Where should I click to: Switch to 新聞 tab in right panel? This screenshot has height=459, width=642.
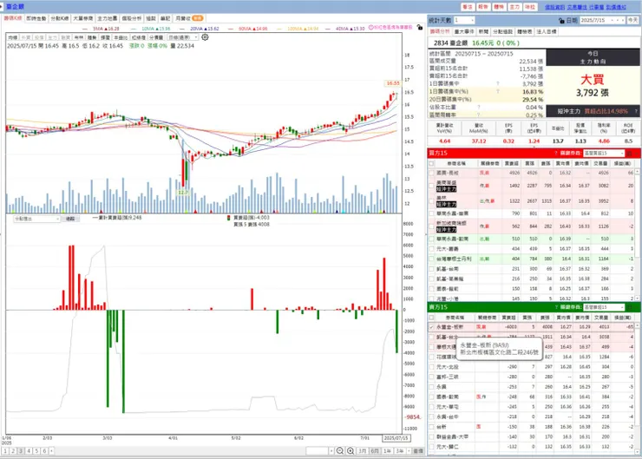pos(483,31)
